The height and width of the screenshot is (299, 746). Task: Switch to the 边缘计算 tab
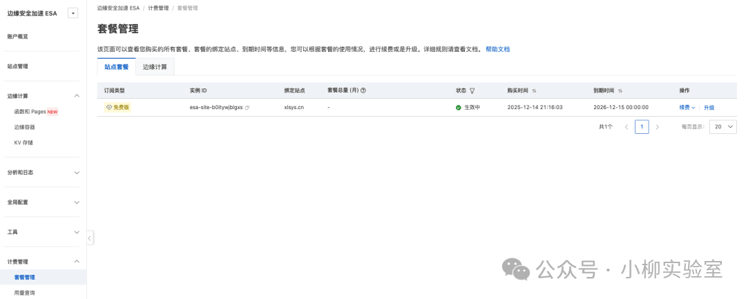click(155, 67)
